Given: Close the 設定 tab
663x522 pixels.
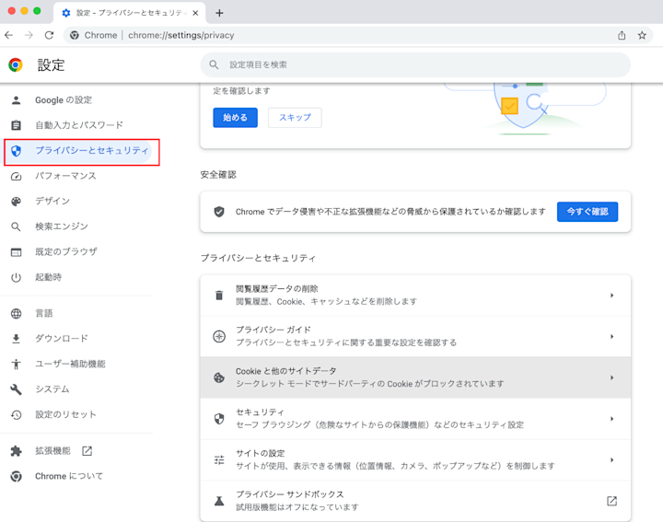Looking at the screenshot, I should [195, 13].
